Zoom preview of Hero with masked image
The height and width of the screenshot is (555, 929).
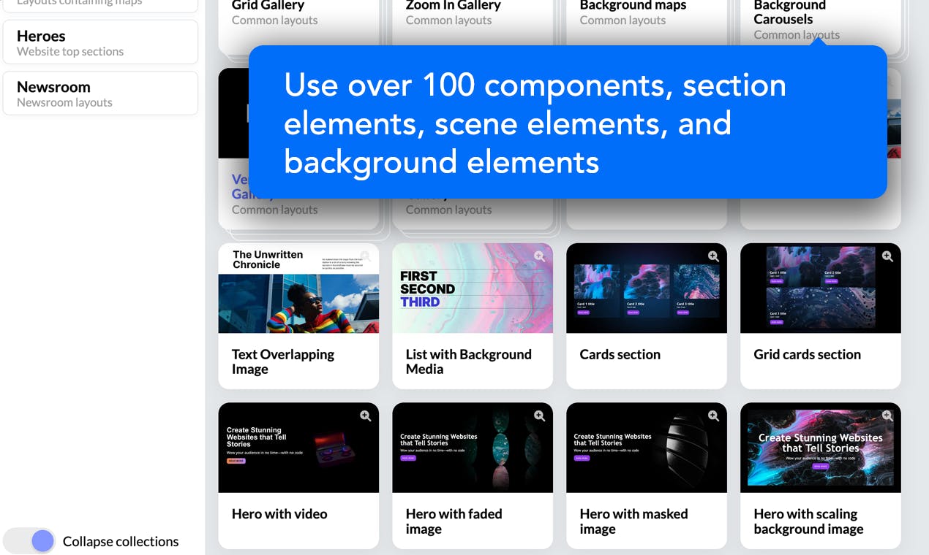tap(713, 416)
